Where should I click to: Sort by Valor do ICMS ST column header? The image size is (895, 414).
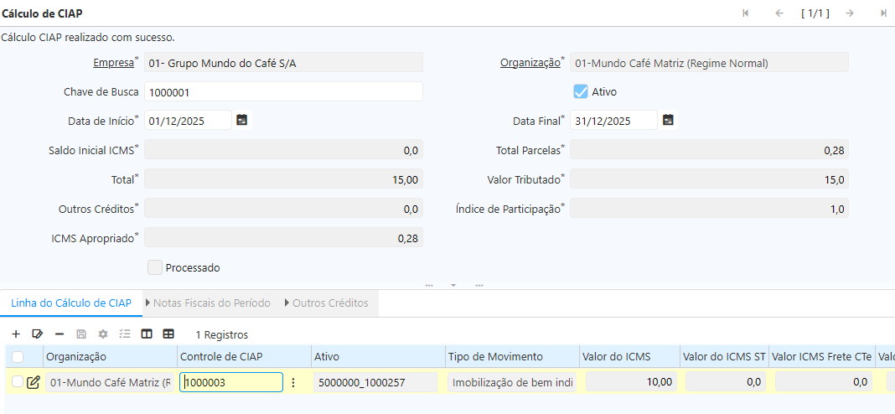[724, 356]
